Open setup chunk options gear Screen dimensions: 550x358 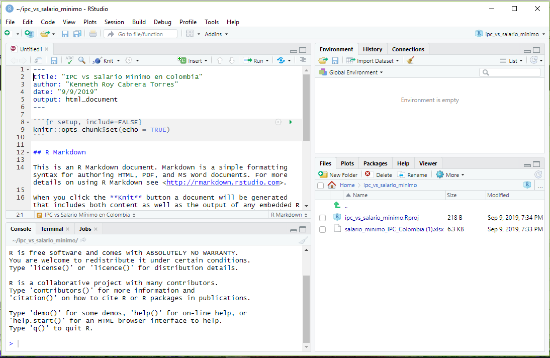point(278,122)
